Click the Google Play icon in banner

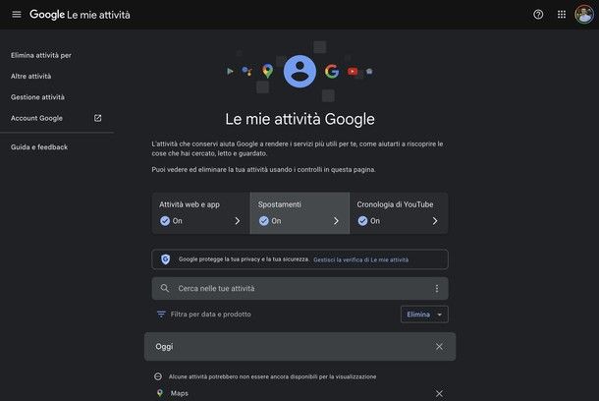(230, 71)
